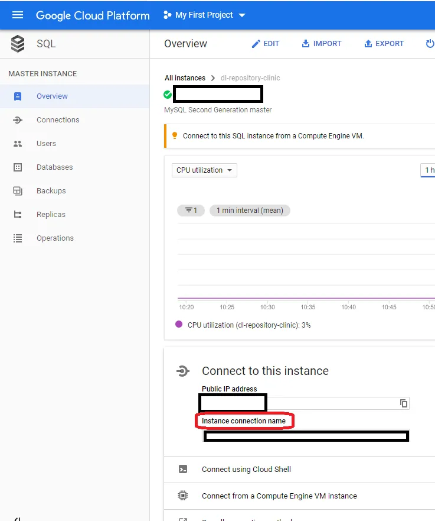Click the lightbulb tip icon
Image resolution: width=435 pixels, height=521 pixels.
(x=175, y=135)
